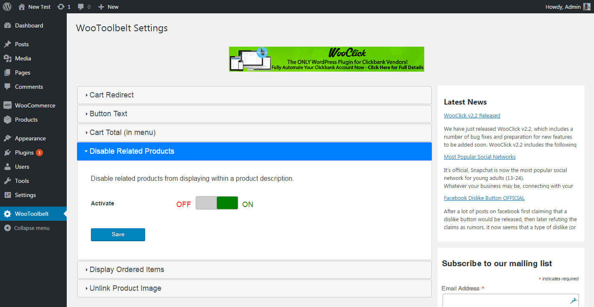The height and width of the screenshot is (307, 594).
Task: Collapse the Disable Related Products section
Action: [x=254, y=151]
